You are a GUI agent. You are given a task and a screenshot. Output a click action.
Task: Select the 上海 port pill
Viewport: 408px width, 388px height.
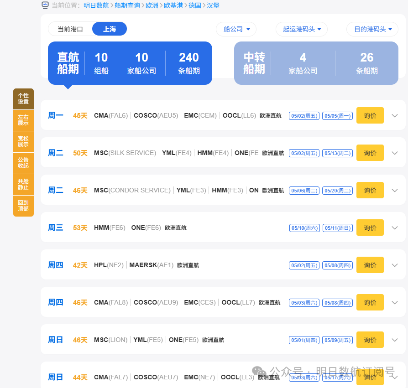[x=110, y=29]
